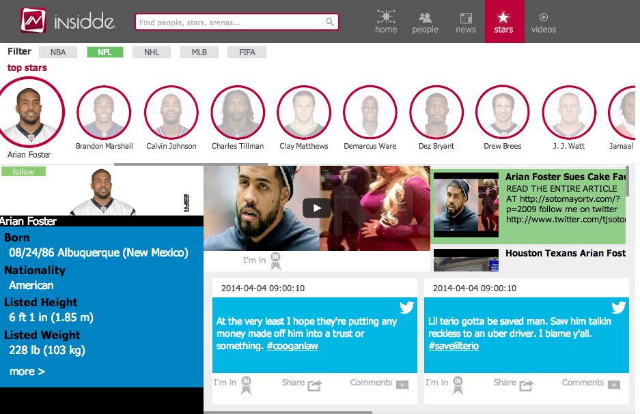Click the search magnifier icon

point(330,23)
